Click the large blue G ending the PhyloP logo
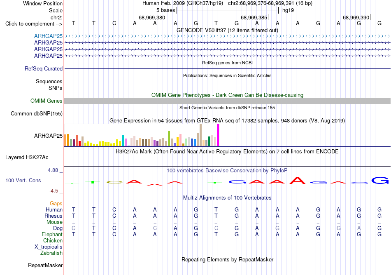Image resolution: width=391 pixels, height=275 pixels. click(x=380, y=180)
